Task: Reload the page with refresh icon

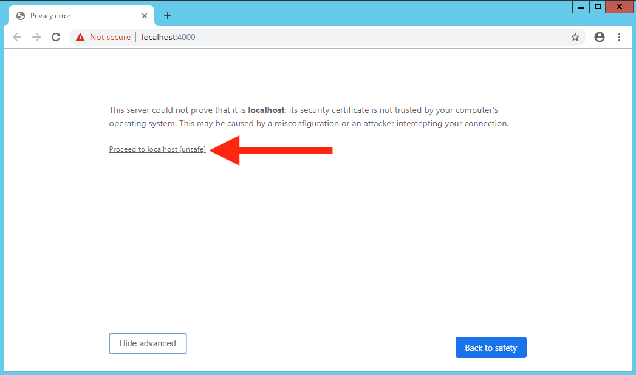Action: [x=56, y=37]
